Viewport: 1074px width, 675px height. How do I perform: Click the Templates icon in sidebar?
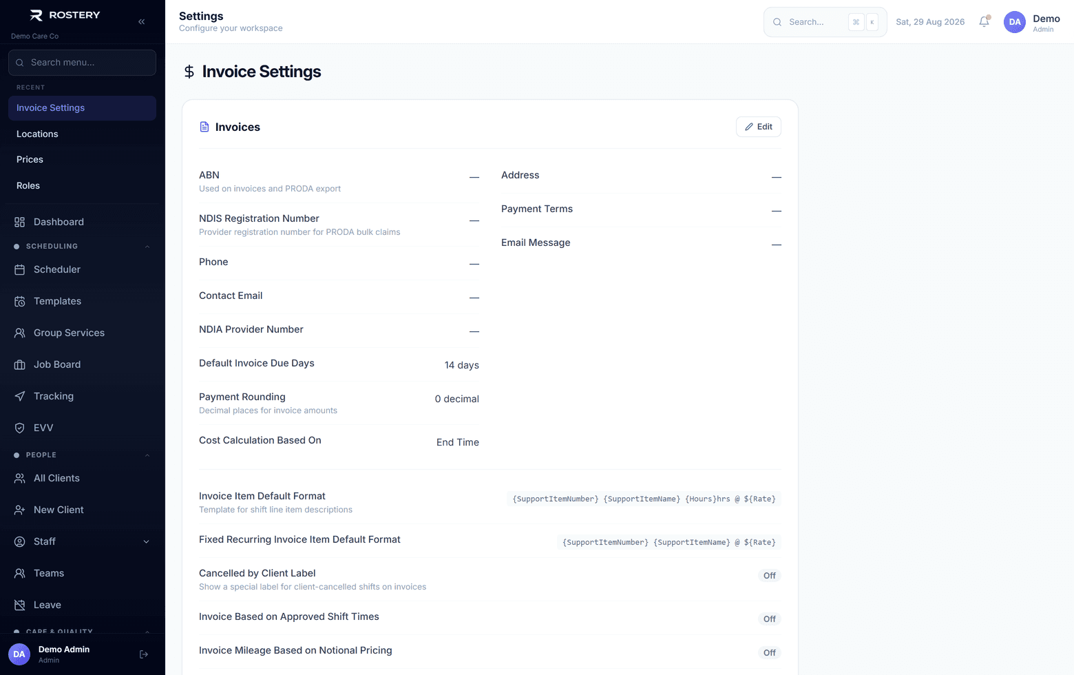point(20,301)
